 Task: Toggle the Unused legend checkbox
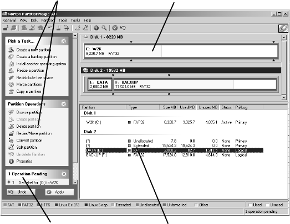[267, 205]
